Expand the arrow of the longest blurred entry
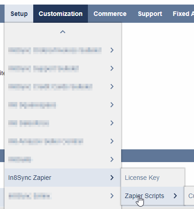 [x=112, y=50]
